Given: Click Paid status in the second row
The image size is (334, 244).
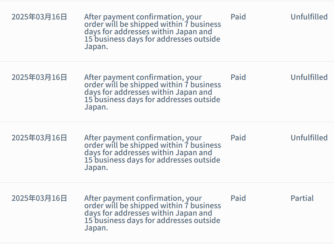Looking at the screenshot, I should 238,77.
